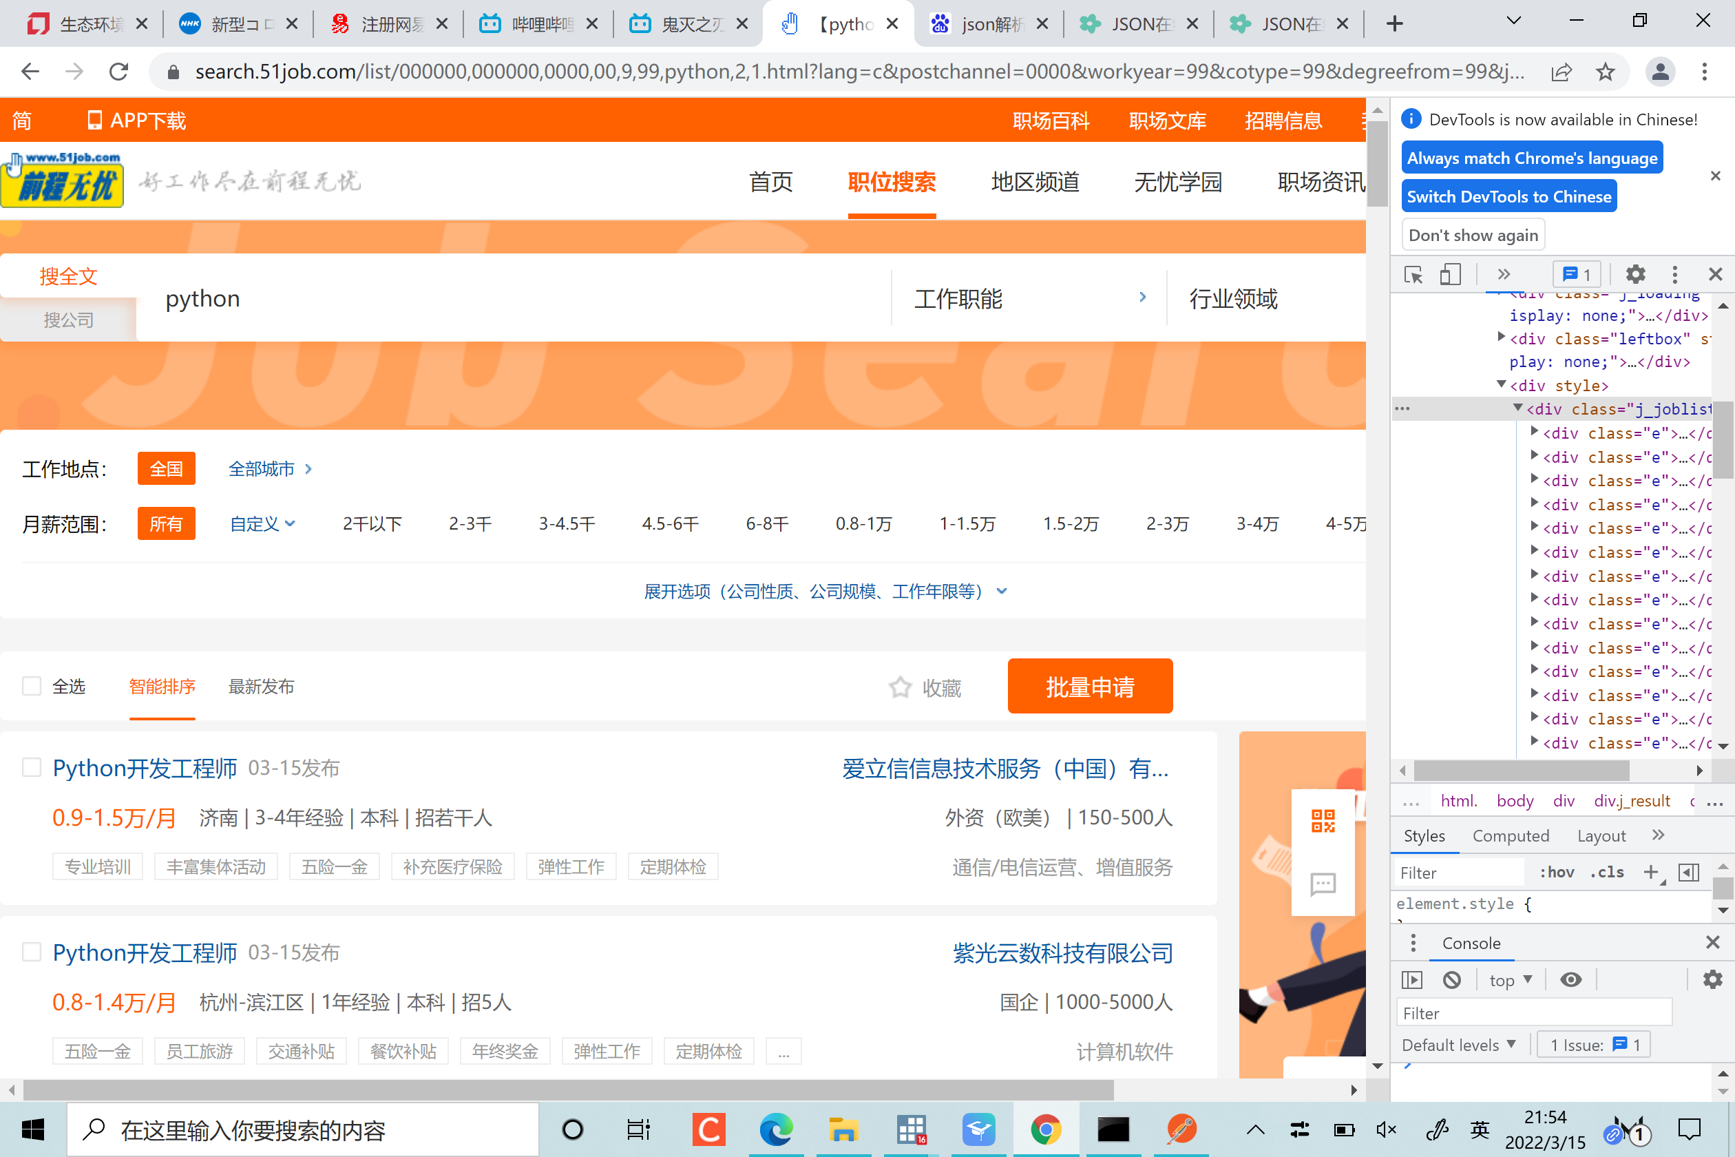Open 全部城市 city selector
Image resolution: width=1735 pixels, height=1157 pixels.
click(x=270, y=468)
